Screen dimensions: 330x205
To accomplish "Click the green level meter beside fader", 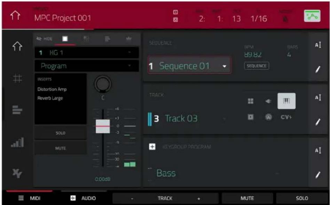I will [129, 164].
